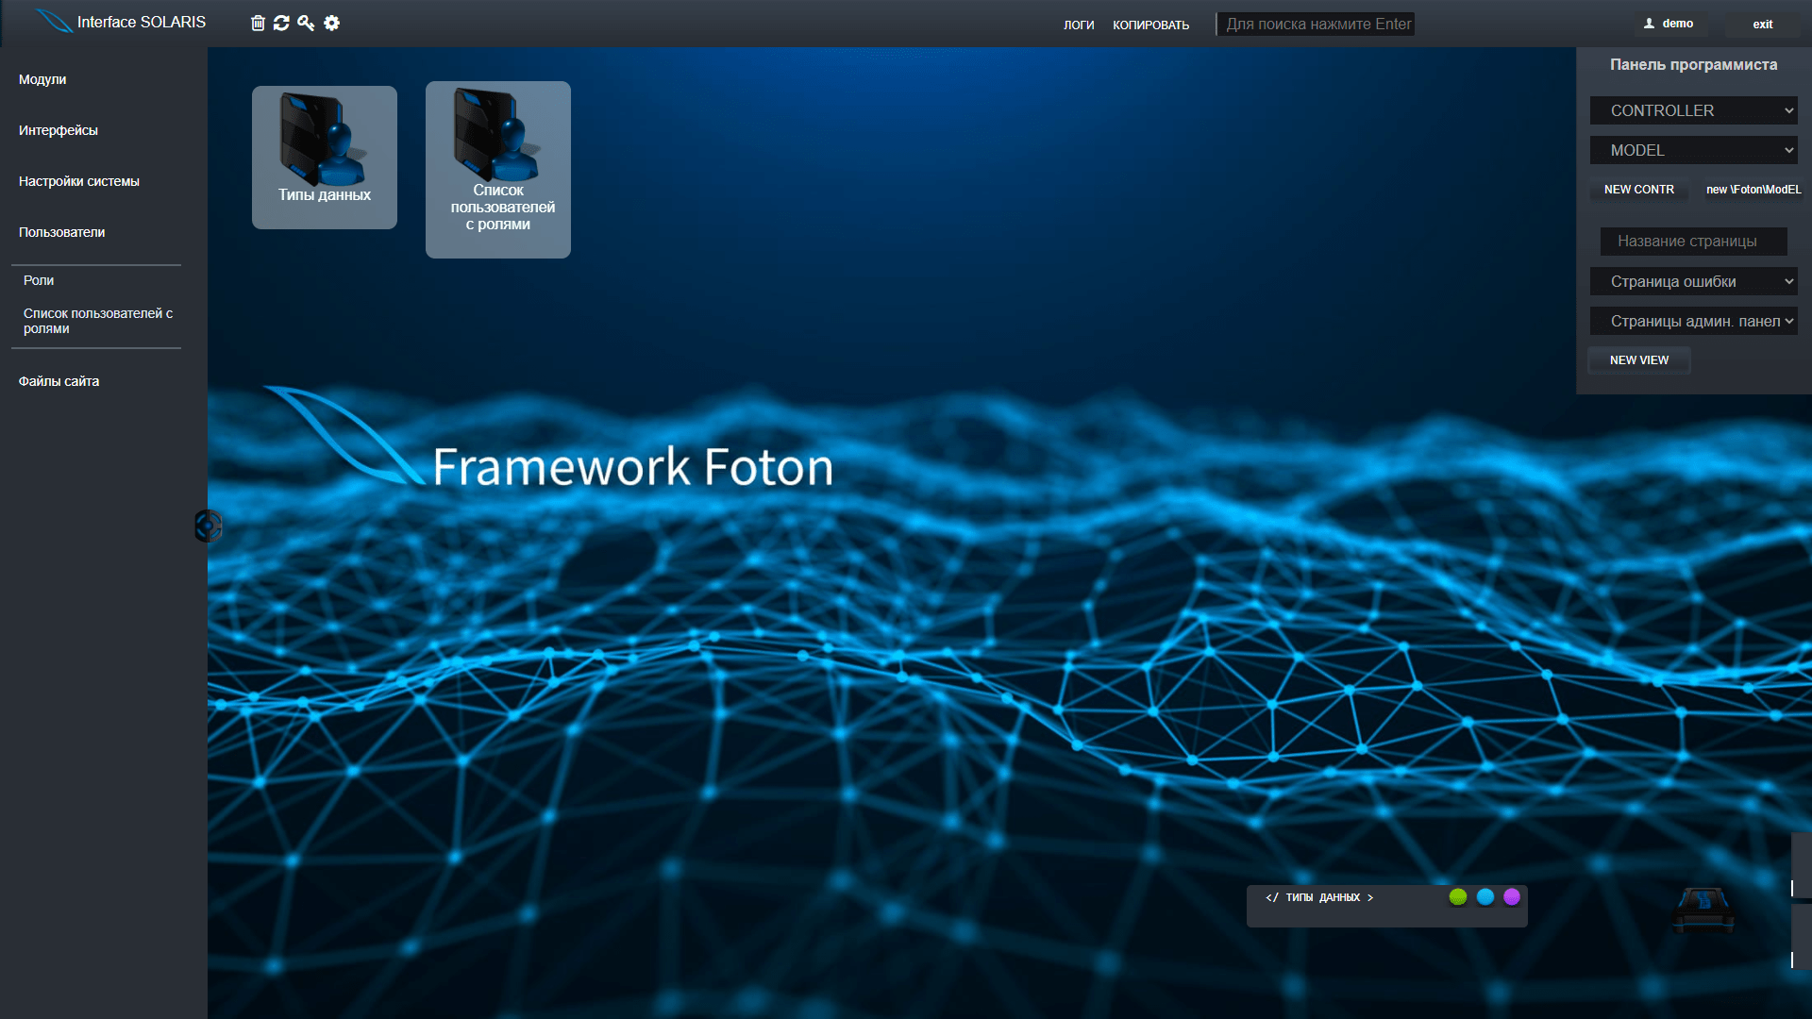Open the Модули sidebar menu
Screen dimensions: 1812x1019
[x=42, y=79]
